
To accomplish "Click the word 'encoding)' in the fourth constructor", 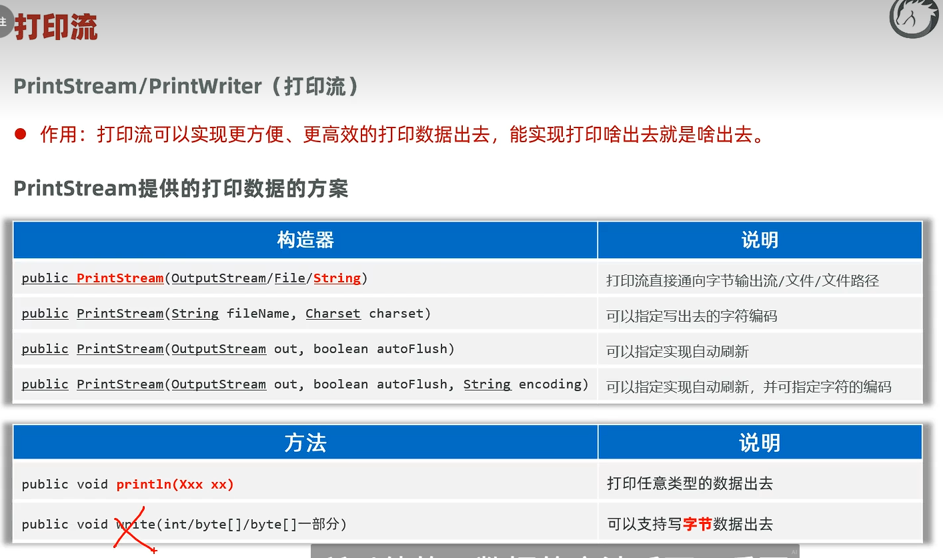I will (554, 384).
